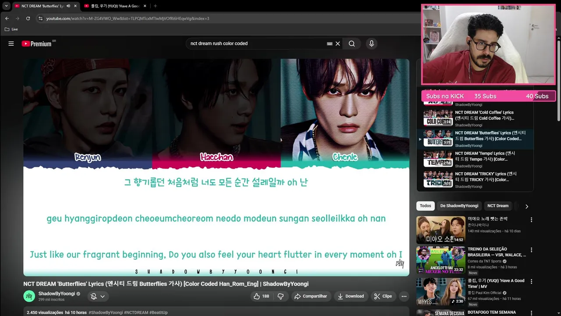Screen dimensions: 561x316
Task: Open options for 'Have A Good Time' video
Action: pos(531,282)
